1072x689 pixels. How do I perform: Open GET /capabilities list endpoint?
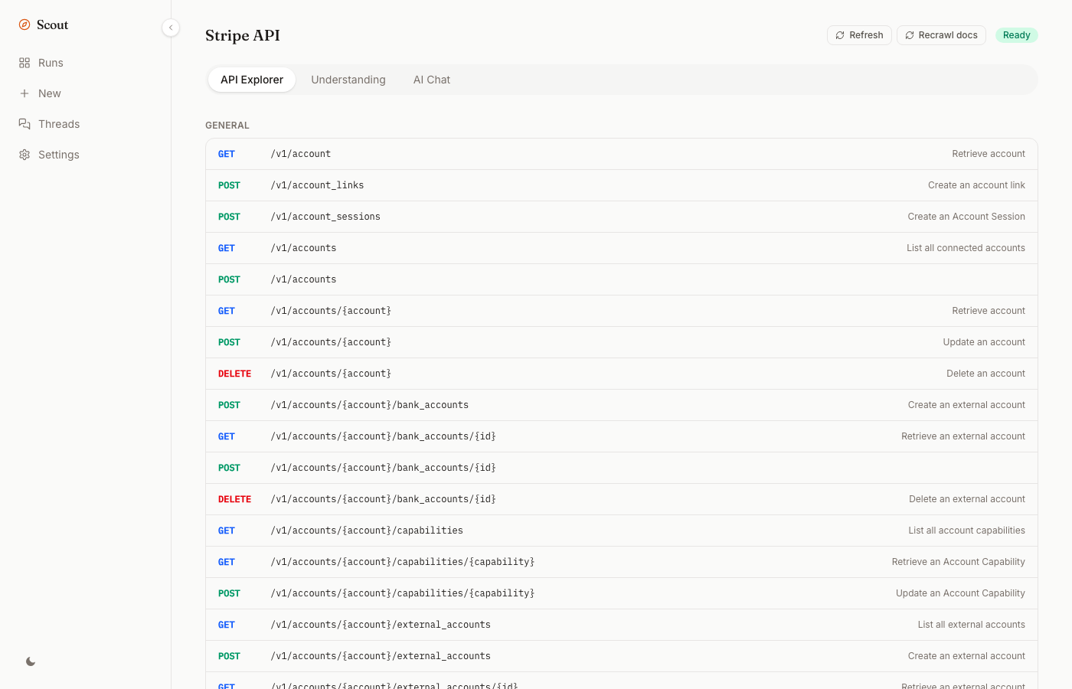622,531
